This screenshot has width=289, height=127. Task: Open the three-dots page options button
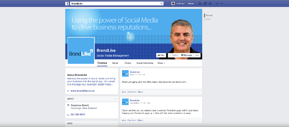click(x=197, y=55)
